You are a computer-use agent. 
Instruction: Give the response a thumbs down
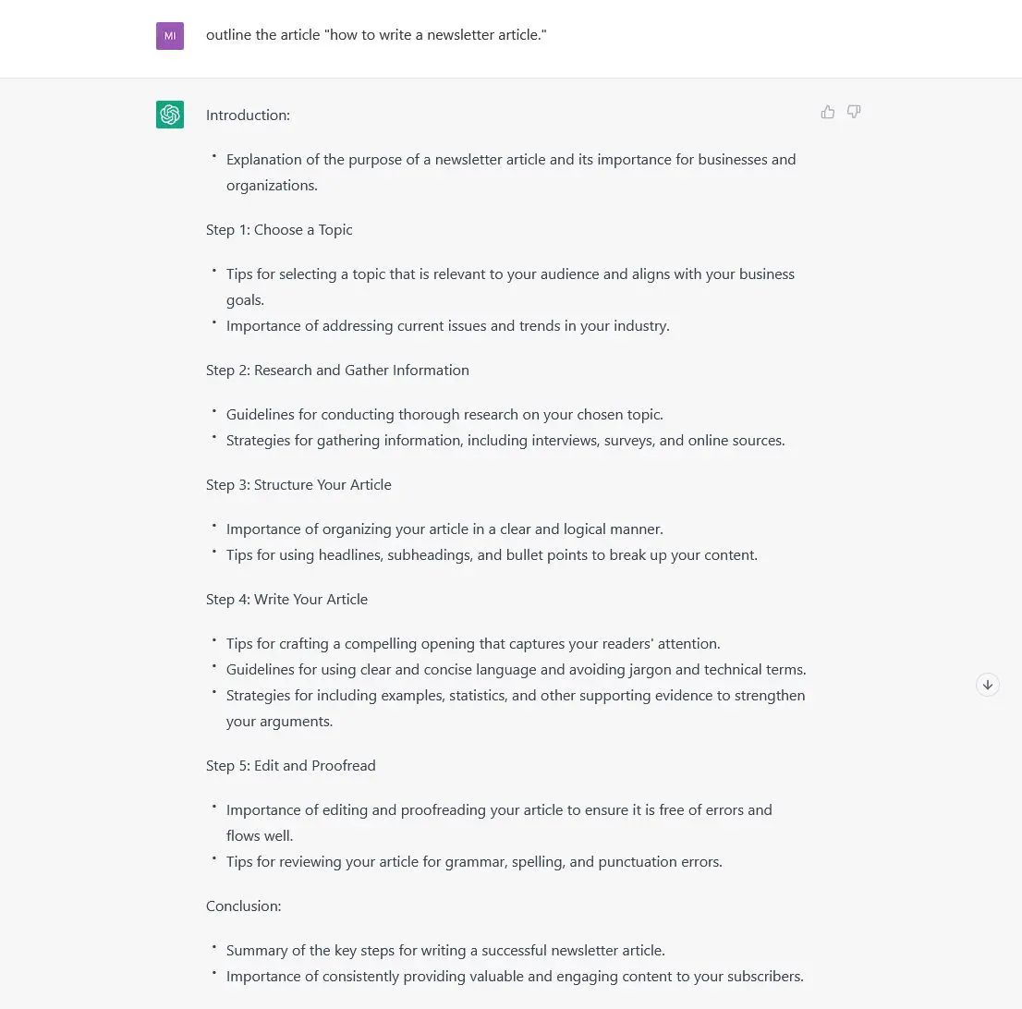point(853,111)
